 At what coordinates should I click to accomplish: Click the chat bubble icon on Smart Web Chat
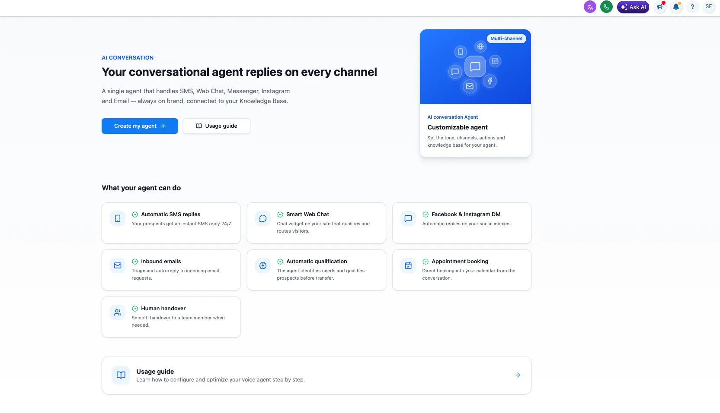point(263,218)
